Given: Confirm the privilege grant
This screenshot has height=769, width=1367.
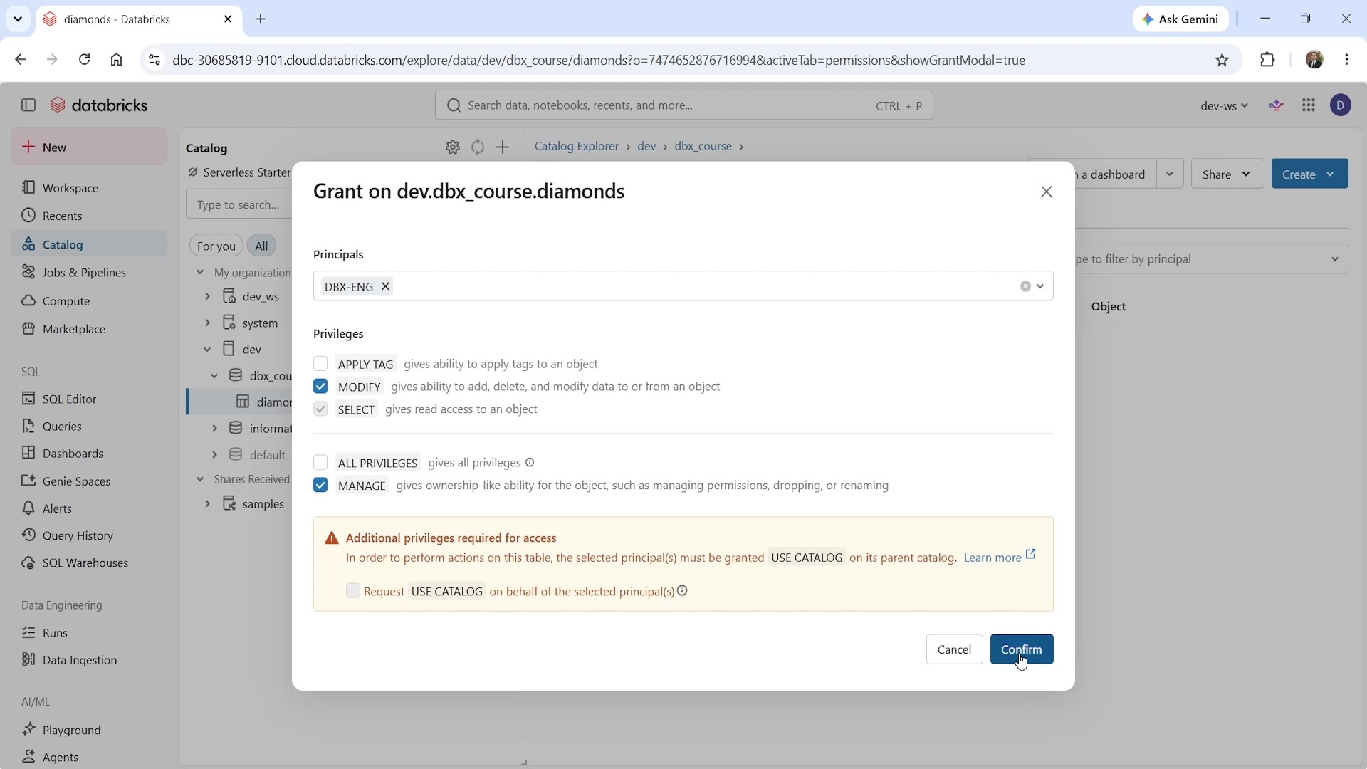Looking at the screenshot, I should point(1022,649).
